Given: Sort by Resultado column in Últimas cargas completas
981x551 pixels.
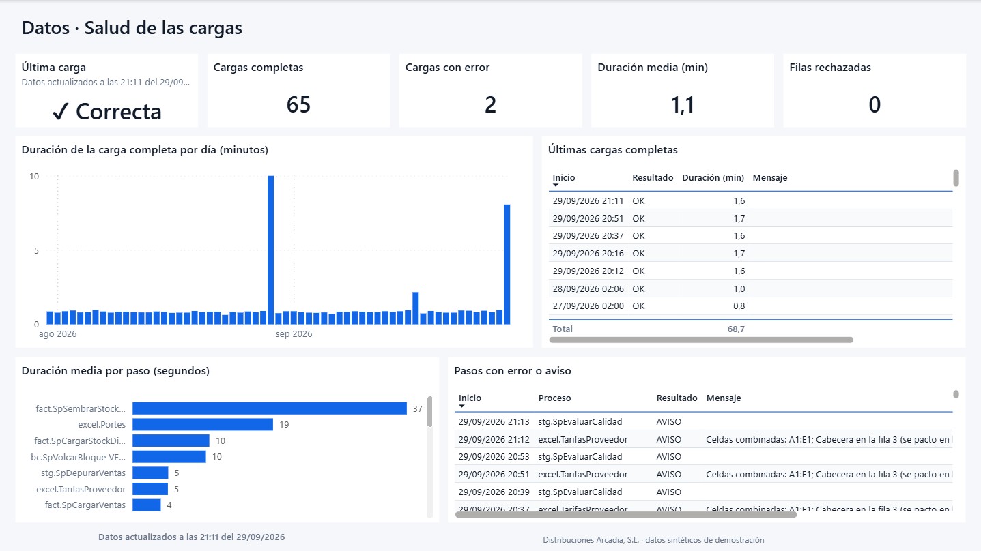Looking at the screenshot, I should point(653,177).
